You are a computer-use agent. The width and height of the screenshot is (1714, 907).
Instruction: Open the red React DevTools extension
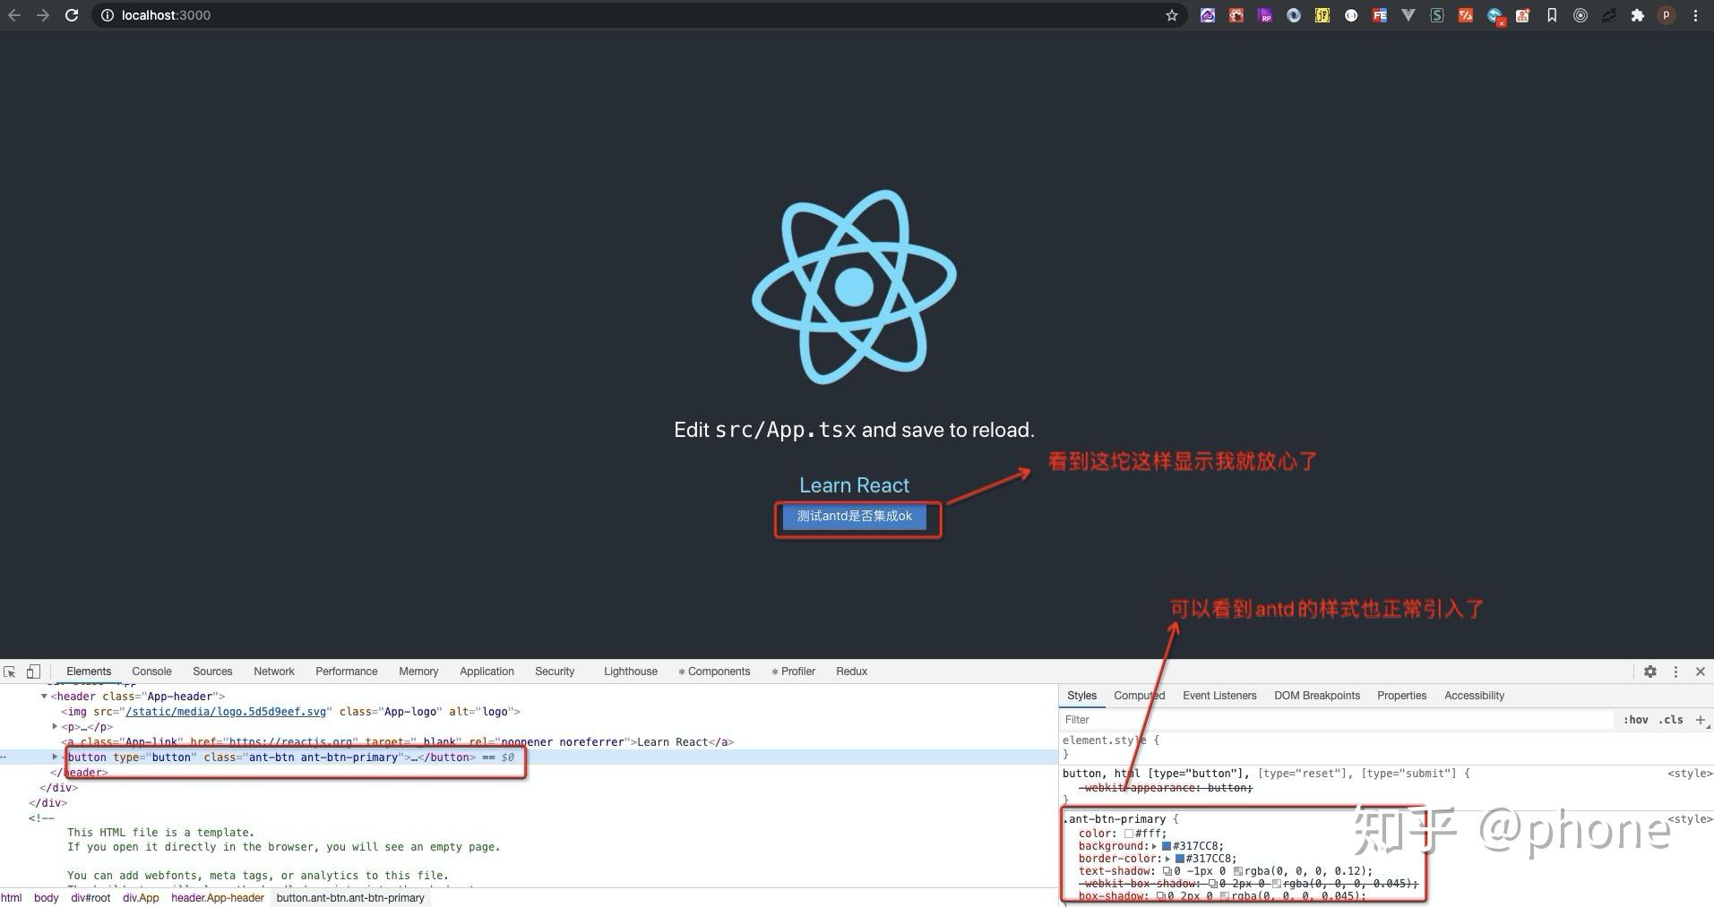[x=1236, y=15]
